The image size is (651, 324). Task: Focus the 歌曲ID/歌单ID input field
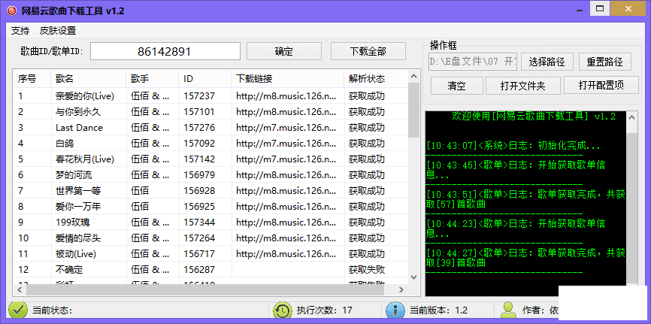click(165, 52)
